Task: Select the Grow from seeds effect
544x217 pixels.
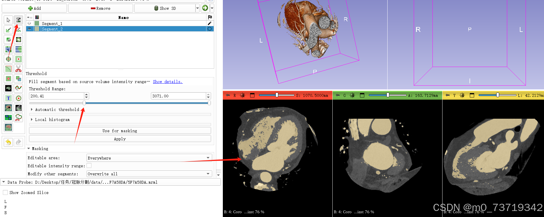Action: click(x=8, y=49)
